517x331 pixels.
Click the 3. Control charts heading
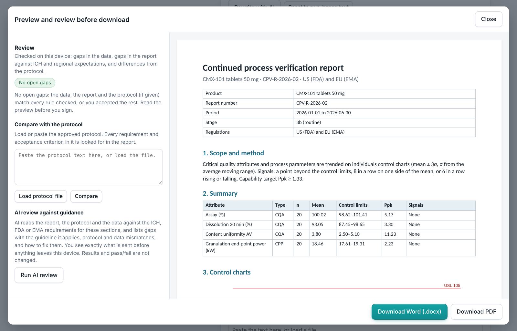pyautogui.click(x=227, y=272)
